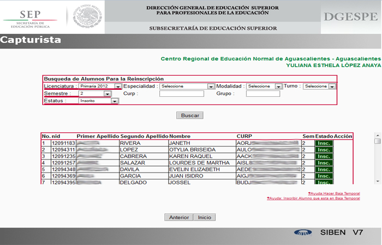This screenshot has height=245, width=382.
Task: Click the table scrollbar up arrow
Action: click(x=378, y=136)
